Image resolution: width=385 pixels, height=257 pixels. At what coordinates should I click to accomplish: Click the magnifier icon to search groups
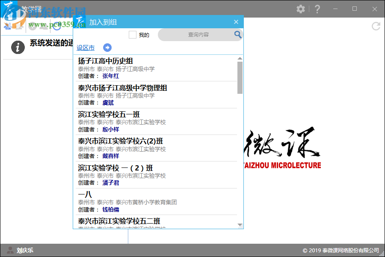(238, 35)
